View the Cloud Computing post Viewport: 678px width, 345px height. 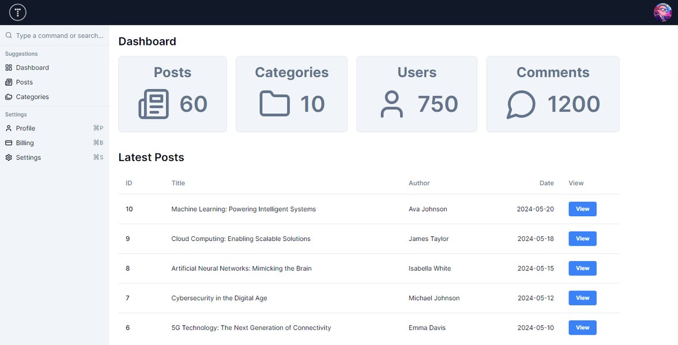(x=582, y=239)
